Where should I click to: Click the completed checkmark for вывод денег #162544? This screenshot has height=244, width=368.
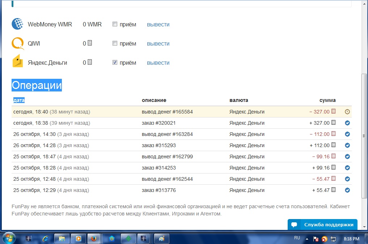click(347, 179)
